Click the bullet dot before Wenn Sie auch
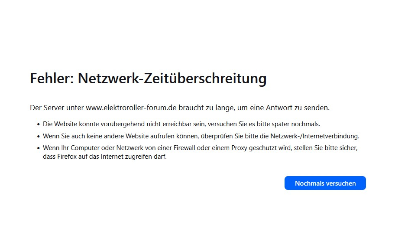395x242 pixels. [38, 136]
